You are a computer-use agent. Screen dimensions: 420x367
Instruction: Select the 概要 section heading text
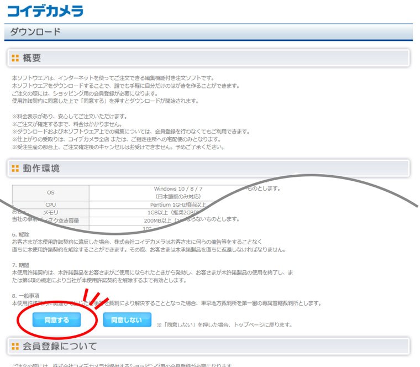pyautogui.click(x=32, y=58)
